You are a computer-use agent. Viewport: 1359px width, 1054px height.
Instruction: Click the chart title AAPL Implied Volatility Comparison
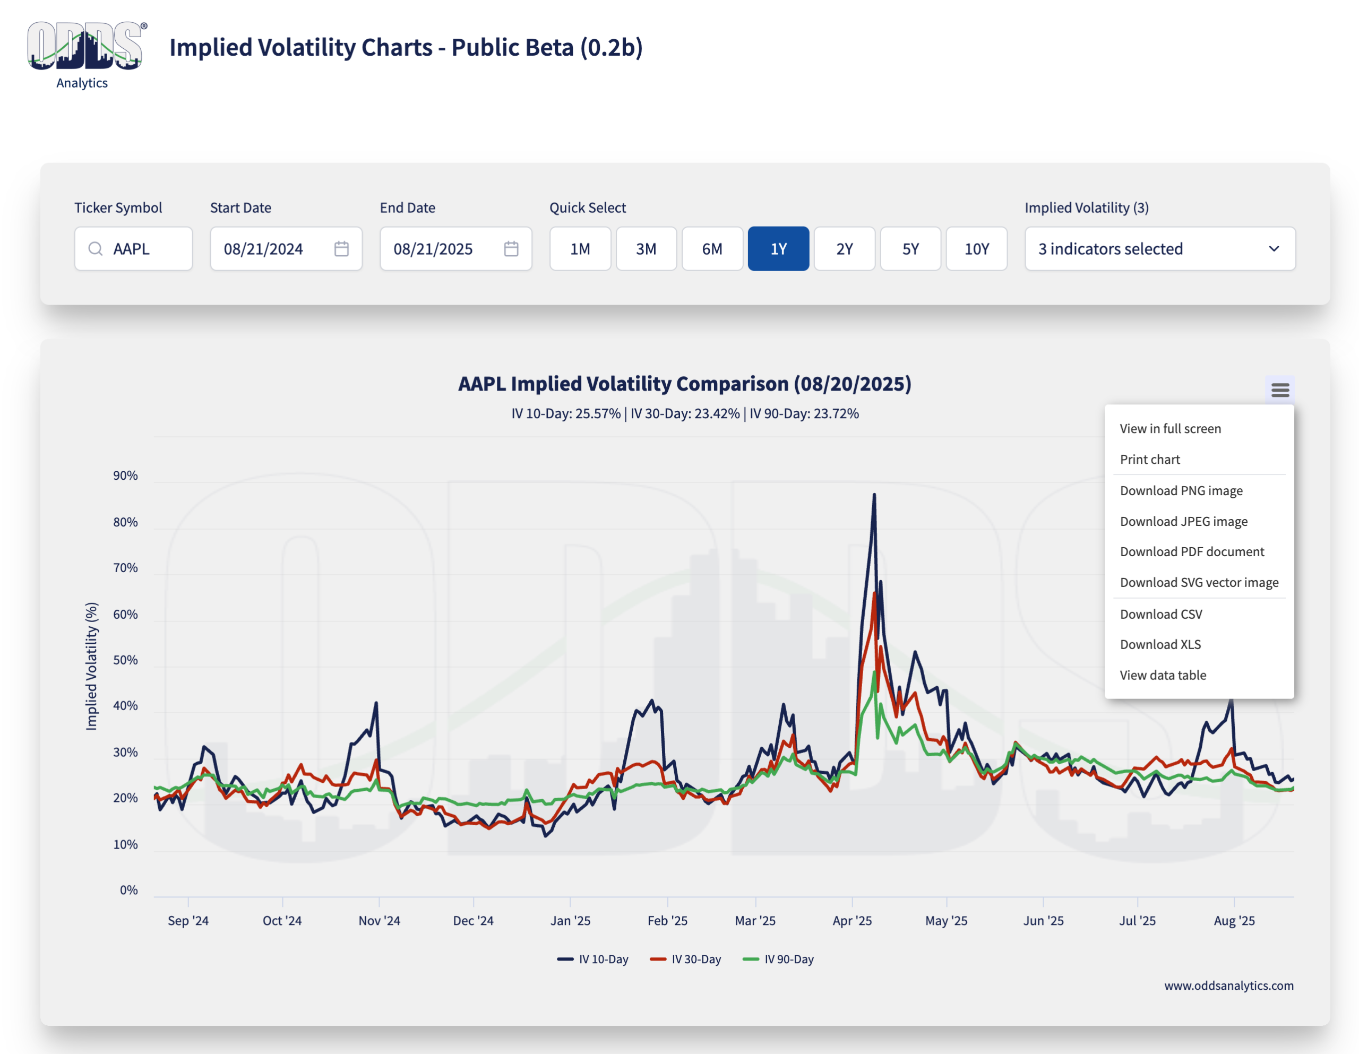point(684,384)
